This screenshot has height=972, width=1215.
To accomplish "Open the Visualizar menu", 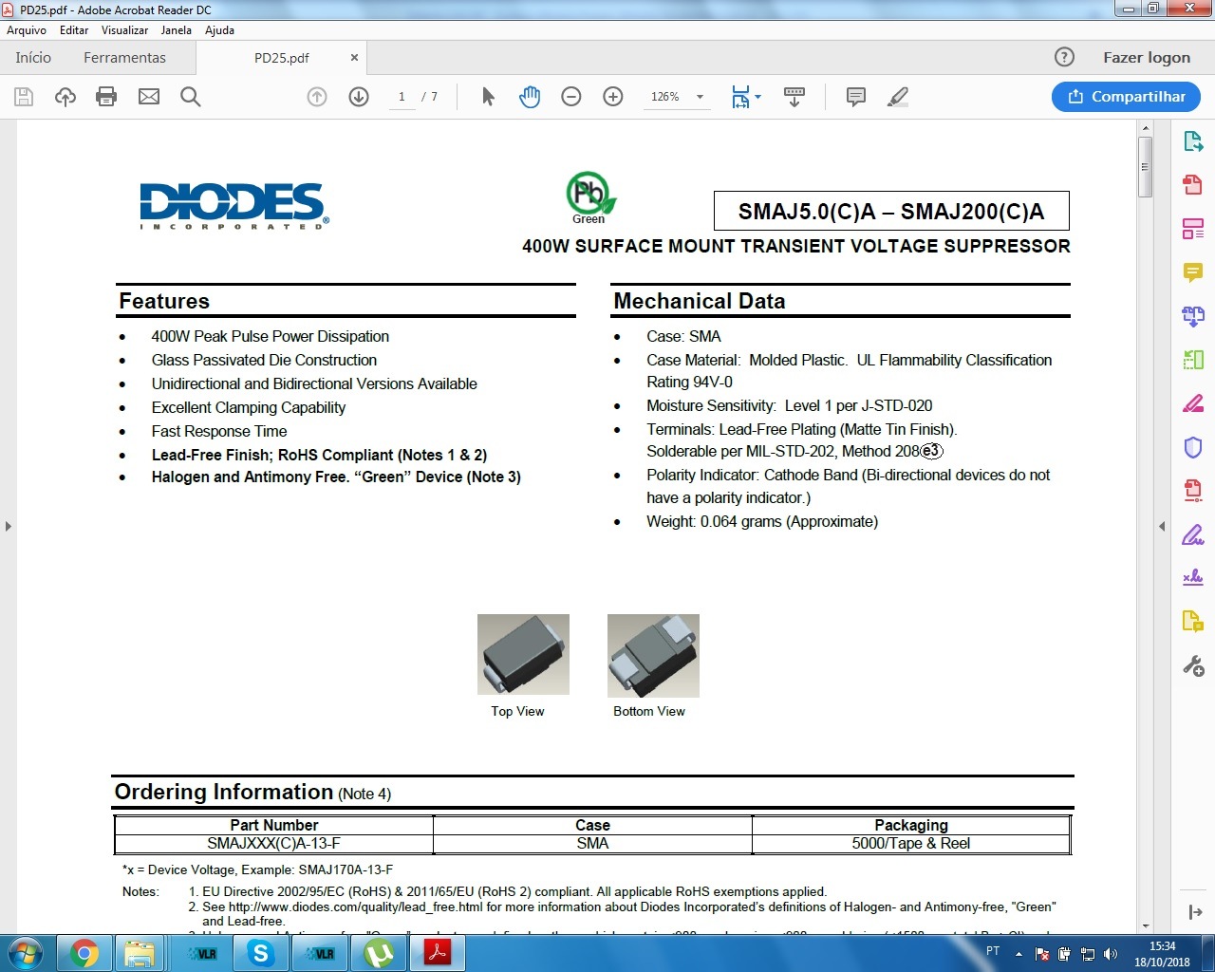I will [x=124, y=30].
